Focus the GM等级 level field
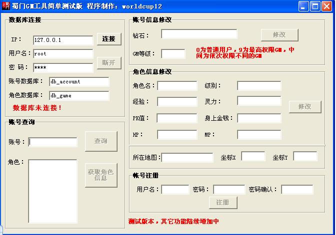Screen dimensions: 336x235 coord(173,54)
